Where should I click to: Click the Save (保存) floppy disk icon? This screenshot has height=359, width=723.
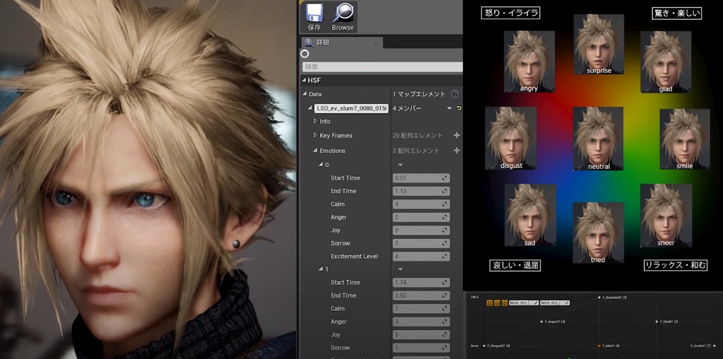click(315, 13)
